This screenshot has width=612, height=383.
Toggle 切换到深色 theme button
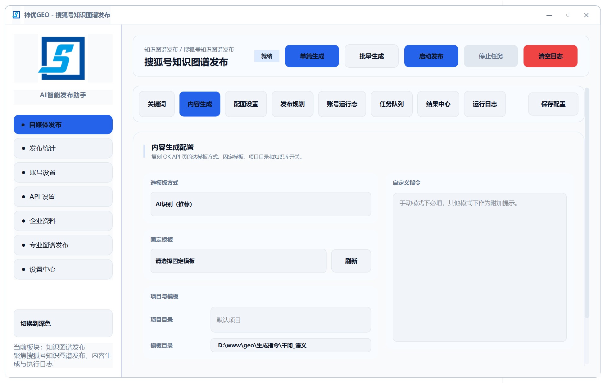coord(63,323)
